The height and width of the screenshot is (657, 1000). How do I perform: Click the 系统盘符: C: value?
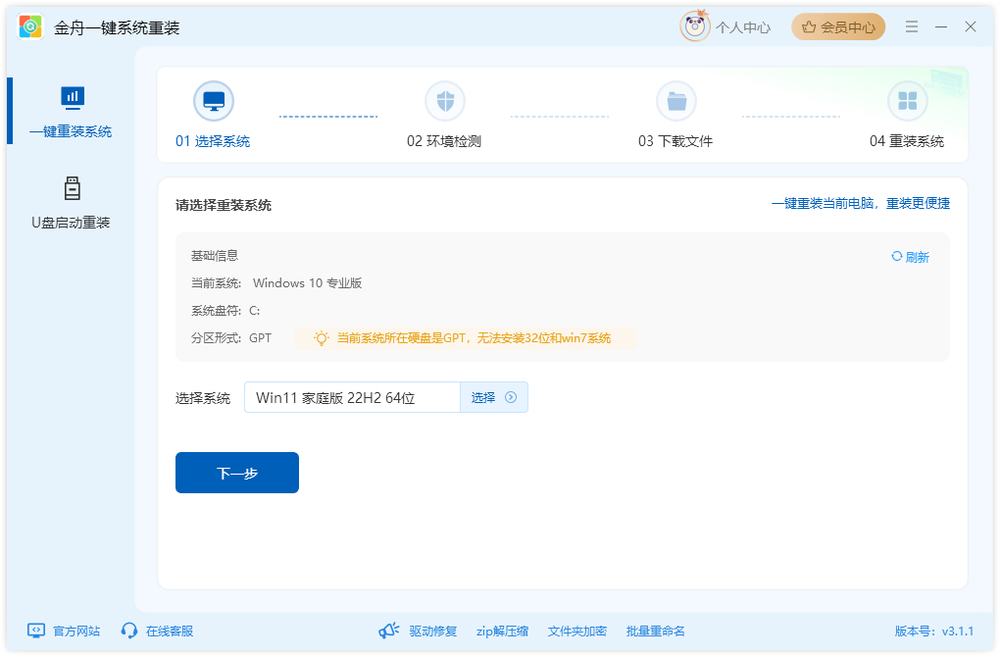point(255,311)
